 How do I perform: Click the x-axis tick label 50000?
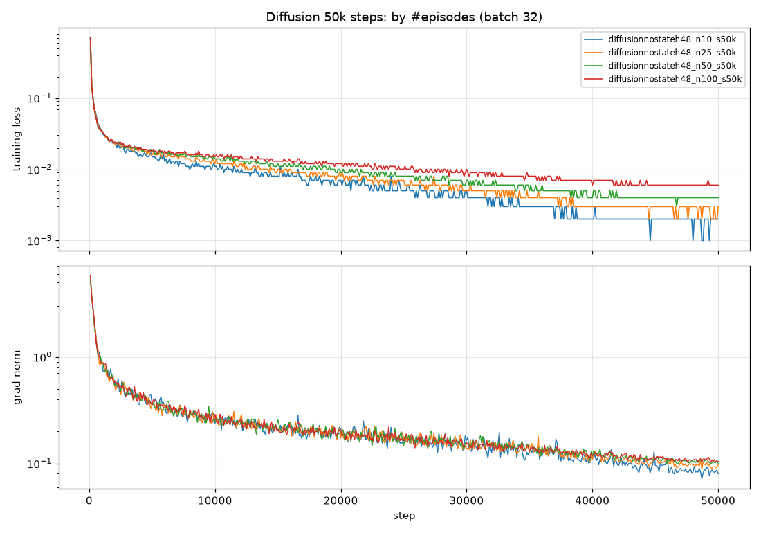click(718, 501)
